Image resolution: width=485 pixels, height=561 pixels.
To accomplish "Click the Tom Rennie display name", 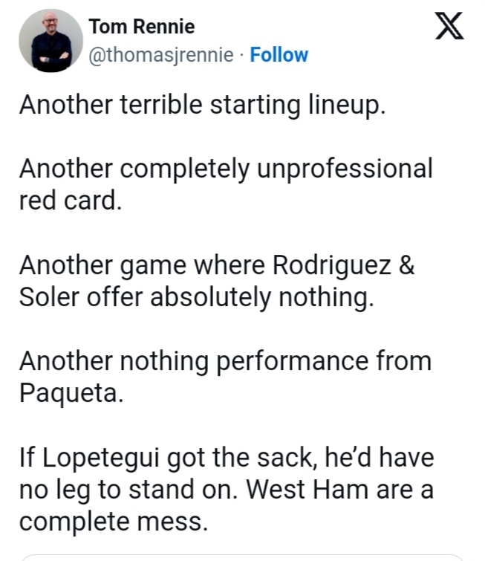I will pyautogui.click(x=141, y=27).
